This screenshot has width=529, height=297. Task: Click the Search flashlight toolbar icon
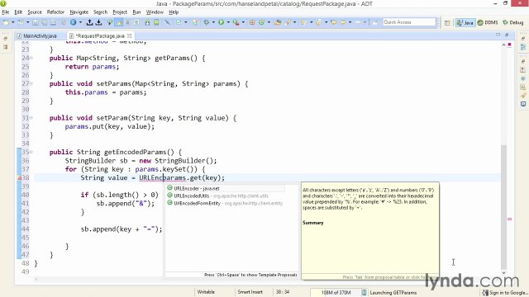pyautogui.click(x=288, y=22)
